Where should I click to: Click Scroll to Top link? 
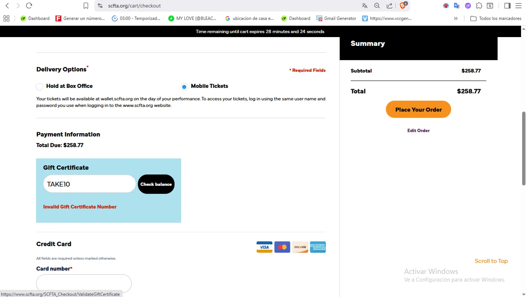click(491, 261)
